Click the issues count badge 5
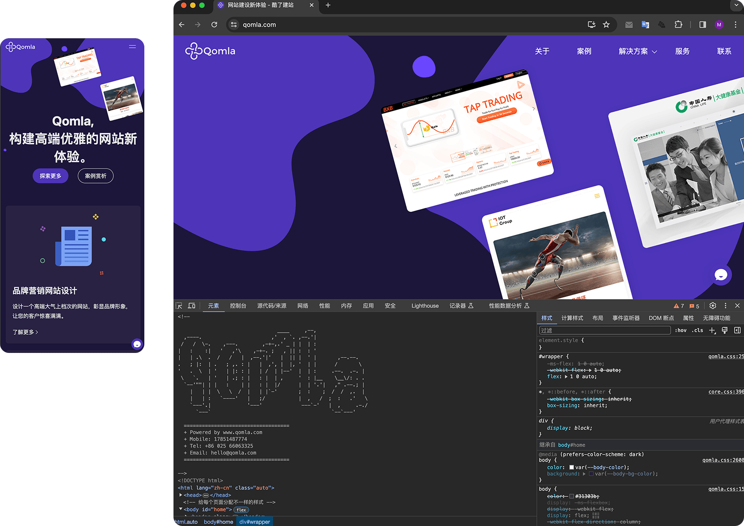 pyautogui.click(x=694, y=306)
